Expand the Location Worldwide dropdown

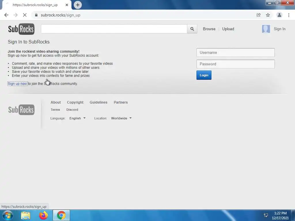[x=121, y=118]
